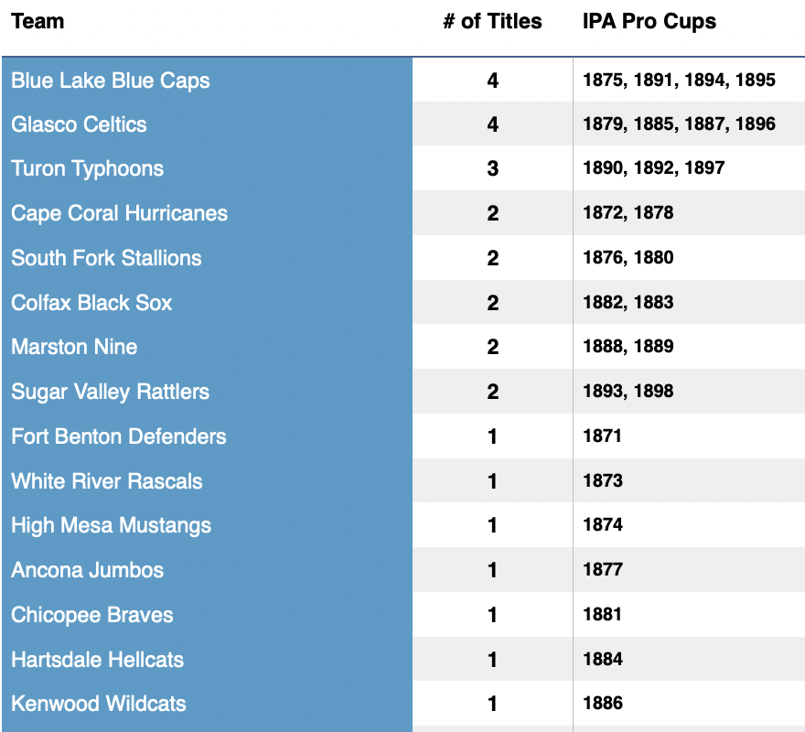Select Chicopee Braves in the list
This screenshot has height=732, width=805.
pos(92,615)
